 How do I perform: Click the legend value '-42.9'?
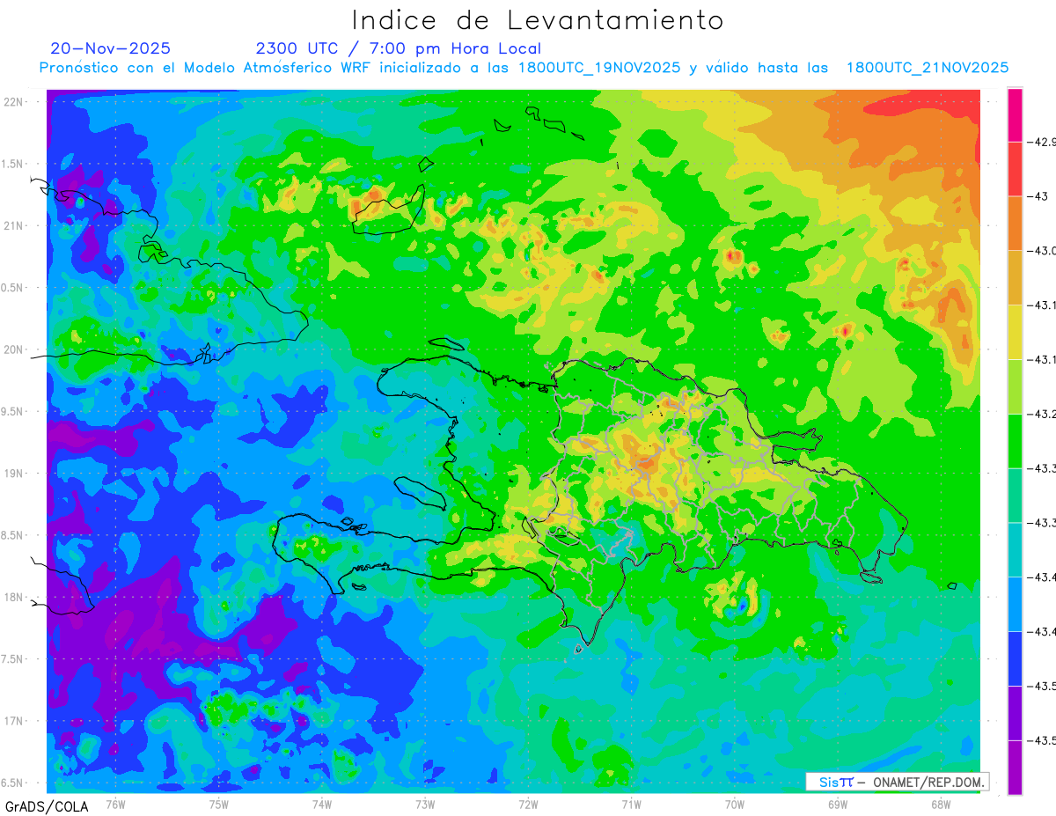[1042, 142]
